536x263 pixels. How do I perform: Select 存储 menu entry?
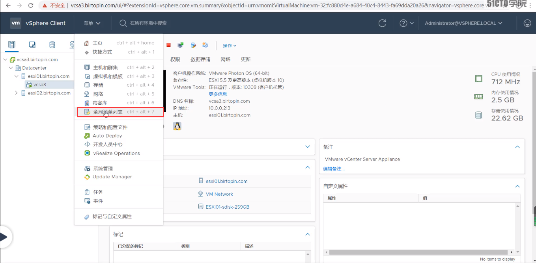click(119, 85)
